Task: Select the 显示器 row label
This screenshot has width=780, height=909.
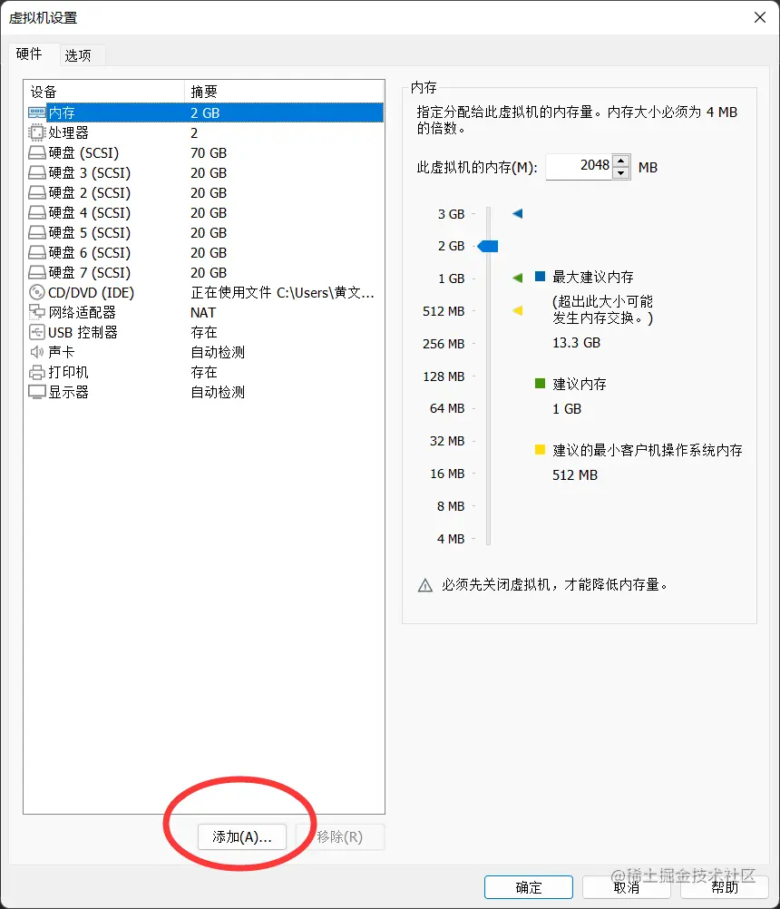Action: [68, 393]
